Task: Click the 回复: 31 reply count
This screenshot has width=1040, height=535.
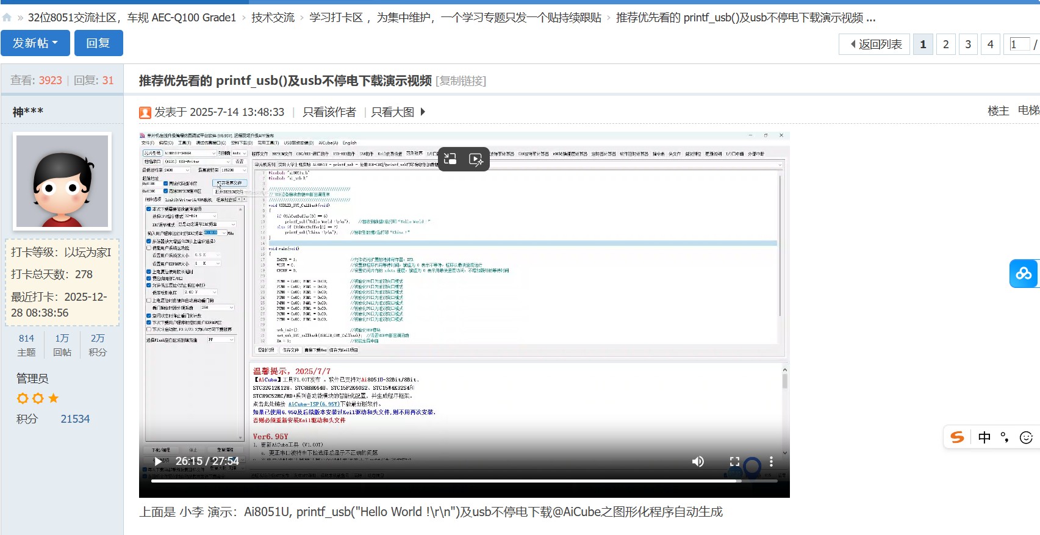Action: [94, 80]
